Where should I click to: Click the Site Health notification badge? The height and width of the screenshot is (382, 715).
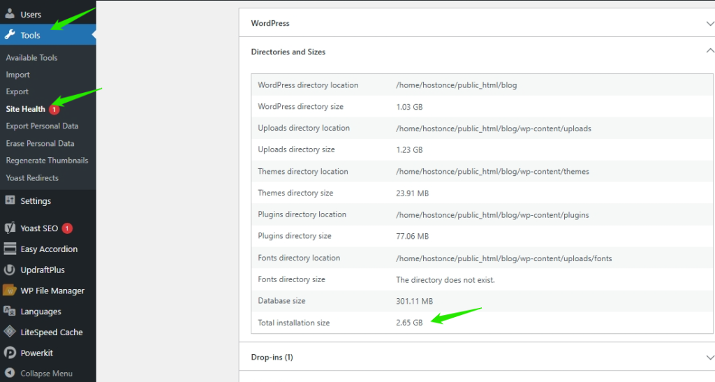(x=54, y=110)
